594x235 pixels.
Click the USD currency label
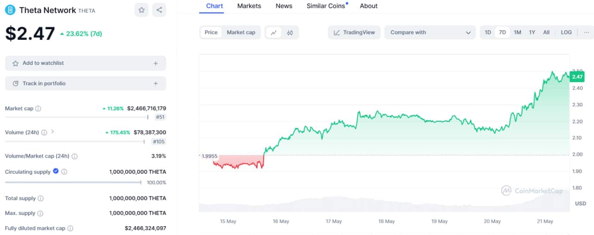581,203
